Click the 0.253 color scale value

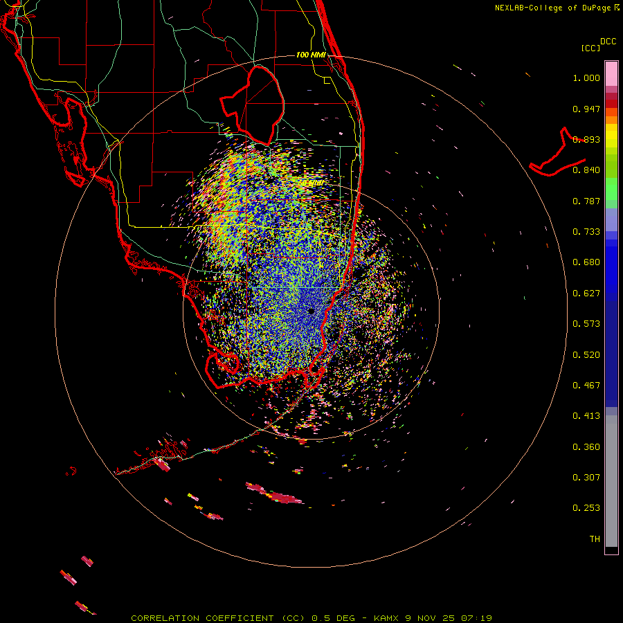pyautogui.click(x=586, y=508)
